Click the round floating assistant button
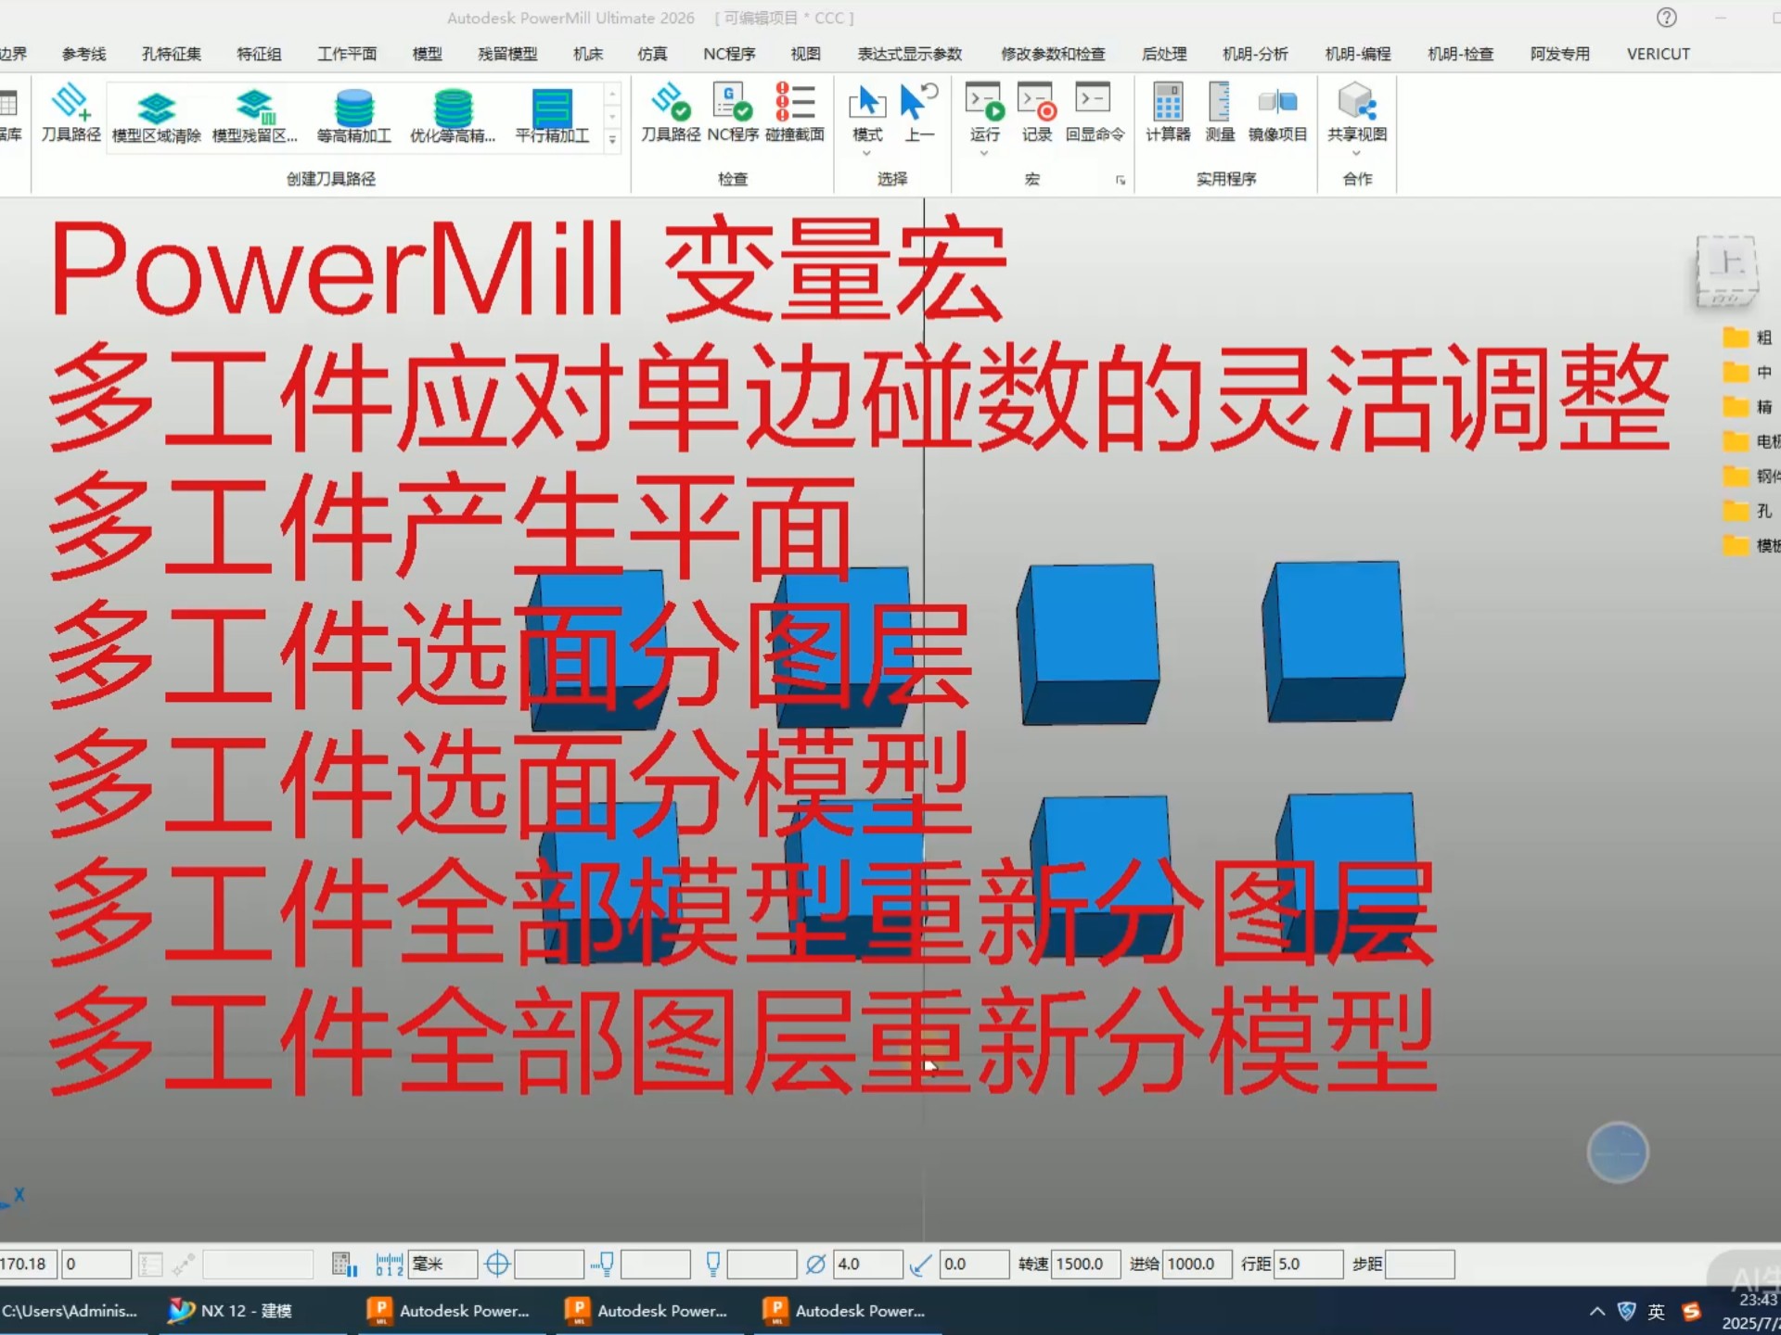The image size is (1781, 1335). (x=1618, y=1153)
